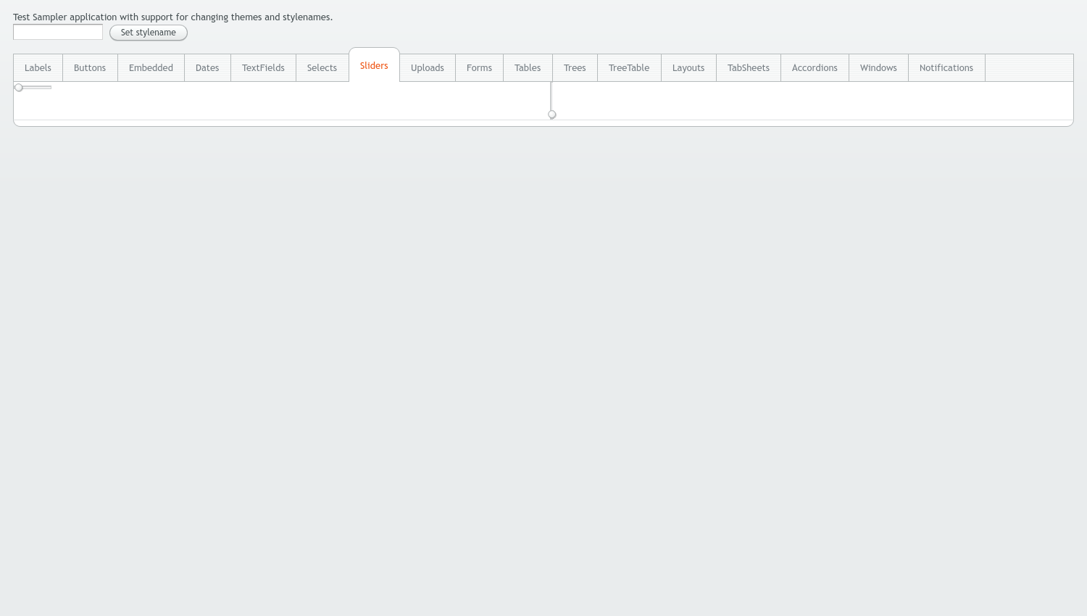Viewport: 1087px width, 616px height.
Task: Open the Labels tab
Action: point(38,68)
